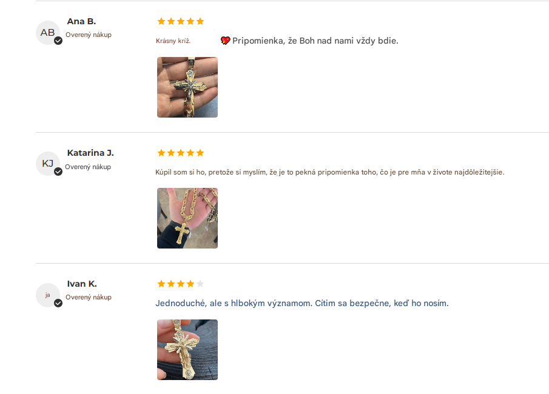This screenshot has width=549, height=394.
Task: Click Katarina J.'s five-star rating
Action: pyautogui.click(x=181, y=153)
